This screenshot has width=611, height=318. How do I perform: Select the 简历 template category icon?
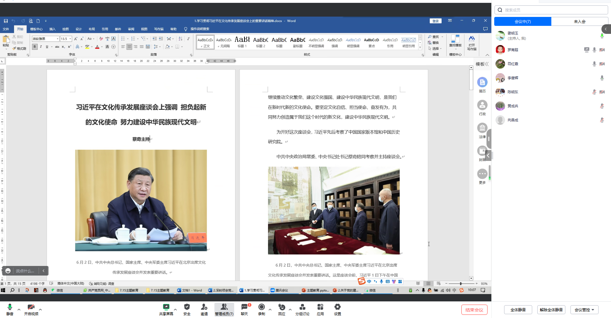[x=482, y=82]
